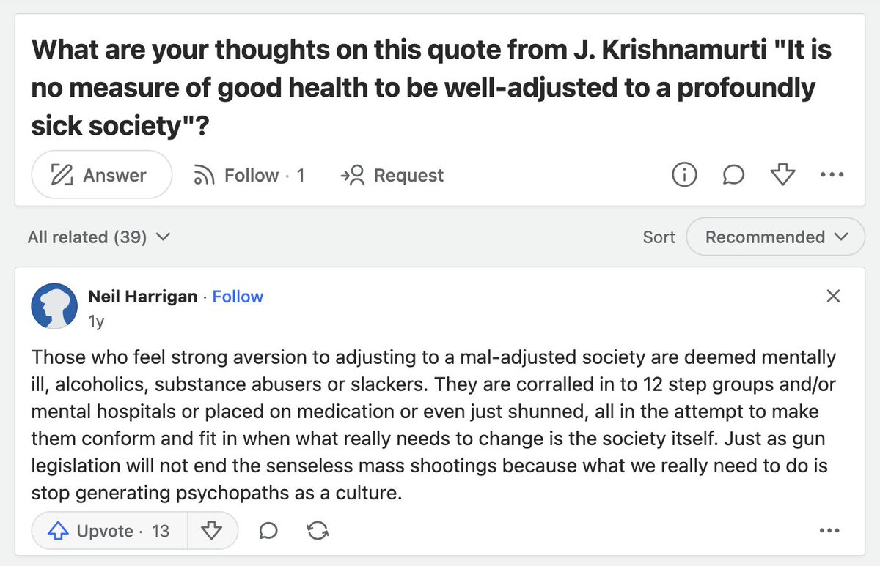
Task: Open the question comments bubble icon
Action: coord(734,175)
